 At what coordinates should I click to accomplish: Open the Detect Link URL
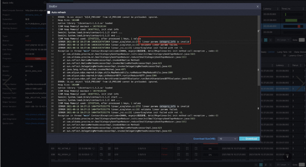click(35, 114)
